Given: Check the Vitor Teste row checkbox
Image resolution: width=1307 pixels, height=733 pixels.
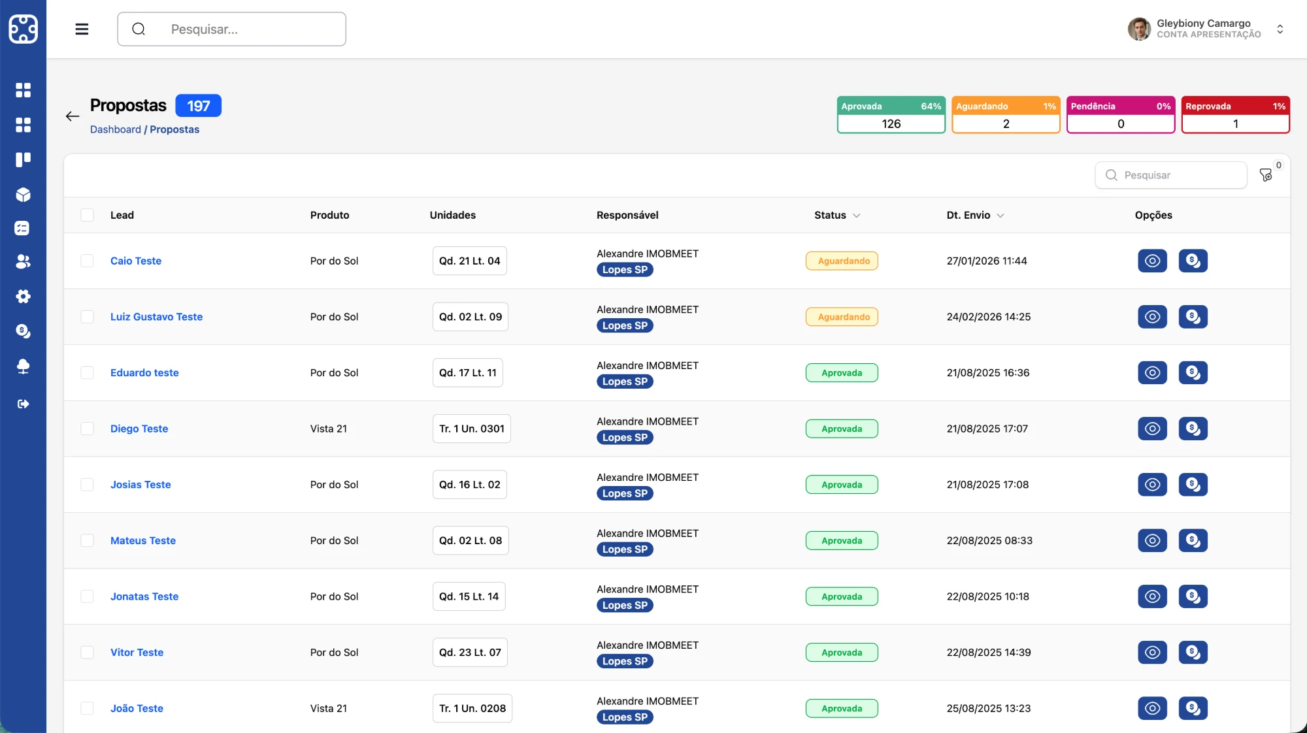Looking at the screenshot, I should pos(87,652).
